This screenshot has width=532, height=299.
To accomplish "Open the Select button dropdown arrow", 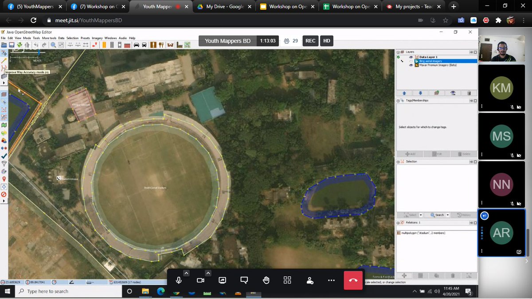I will pyautogui.click(x=421, y=215).
